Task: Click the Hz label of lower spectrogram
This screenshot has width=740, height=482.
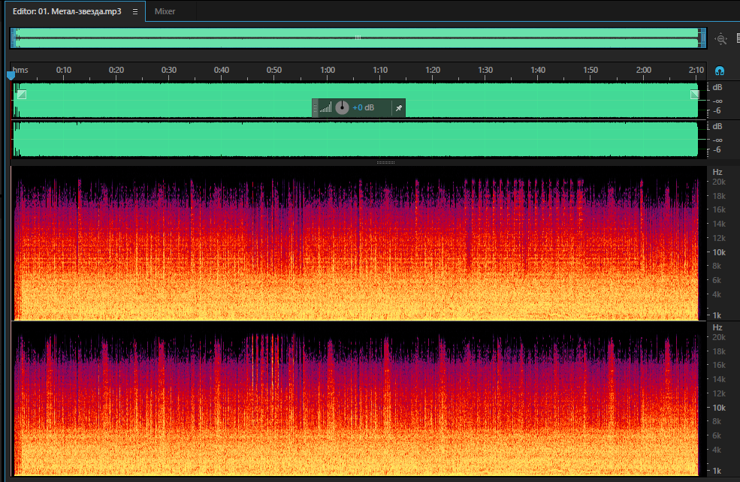Action: 717,327
